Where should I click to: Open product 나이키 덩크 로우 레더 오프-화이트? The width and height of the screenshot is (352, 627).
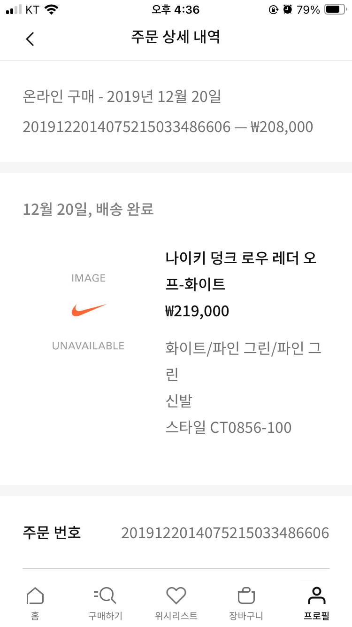[x=241, y=271]
